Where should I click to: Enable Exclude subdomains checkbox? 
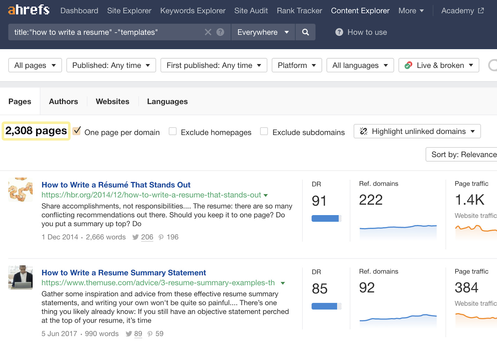264,131
